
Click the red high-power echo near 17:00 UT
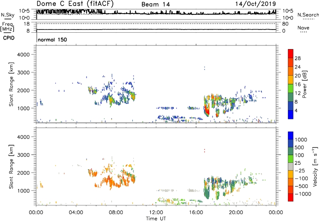coord(207,111)
